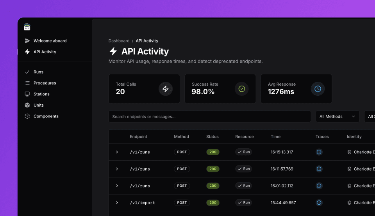Click the lightning bolt icon in Total Calls card
Viewport: 375px width, 216px height.
tap(165, 89)
